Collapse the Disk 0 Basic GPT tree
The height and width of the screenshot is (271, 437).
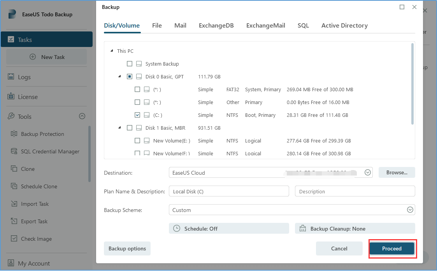tap(119, 76)
